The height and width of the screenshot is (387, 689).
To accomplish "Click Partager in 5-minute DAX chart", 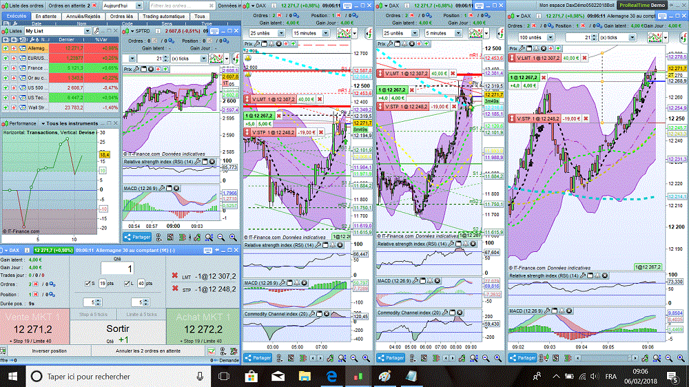I will [x=391, y=358].
